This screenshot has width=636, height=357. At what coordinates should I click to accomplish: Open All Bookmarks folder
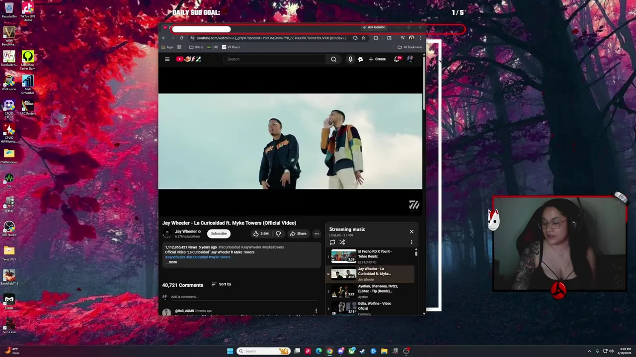tap(410, 47)
